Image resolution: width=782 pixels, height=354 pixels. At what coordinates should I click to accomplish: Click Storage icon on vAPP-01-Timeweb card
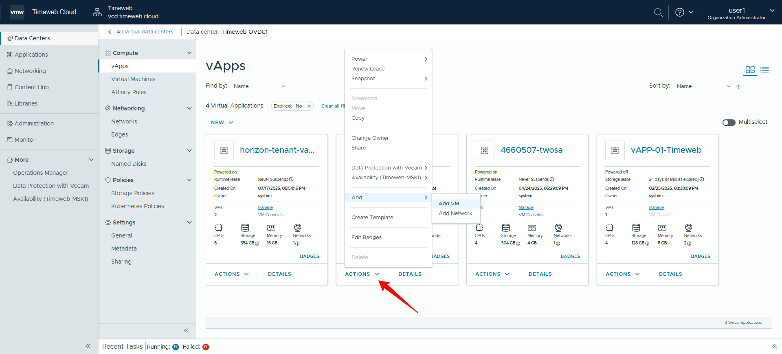pos(636,228)
